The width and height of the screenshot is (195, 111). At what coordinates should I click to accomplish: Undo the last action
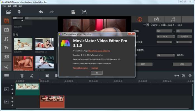tap(41, 12)
